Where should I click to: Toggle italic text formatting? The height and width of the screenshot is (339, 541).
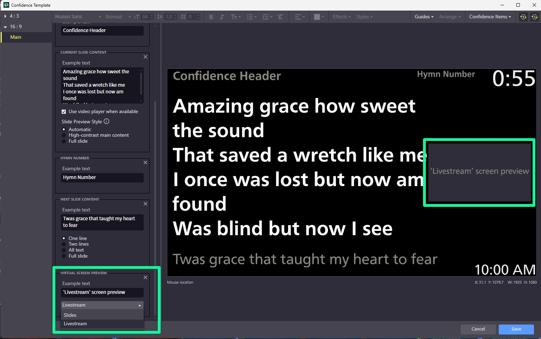[x=222, y=17]
